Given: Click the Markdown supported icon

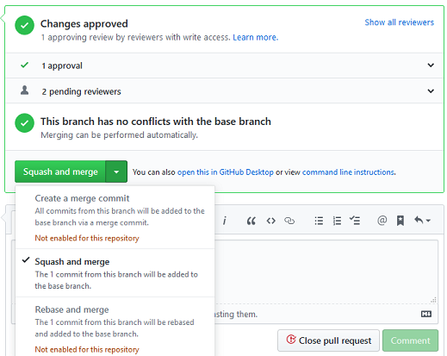Looking at the screenshot, I should (x=426, y=314).
